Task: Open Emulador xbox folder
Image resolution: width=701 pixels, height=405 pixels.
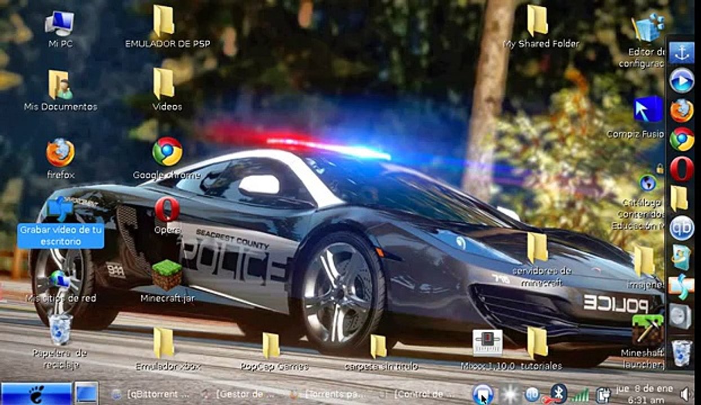Action: [164, 343]
